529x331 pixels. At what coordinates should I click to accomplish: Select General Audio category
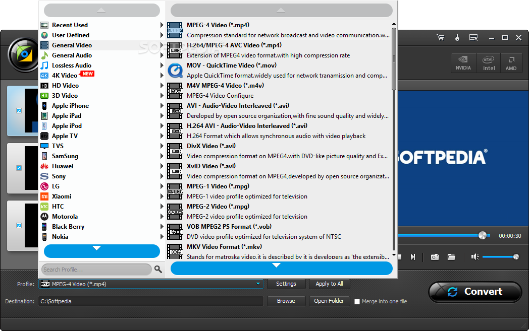click(x=101, y=55)
